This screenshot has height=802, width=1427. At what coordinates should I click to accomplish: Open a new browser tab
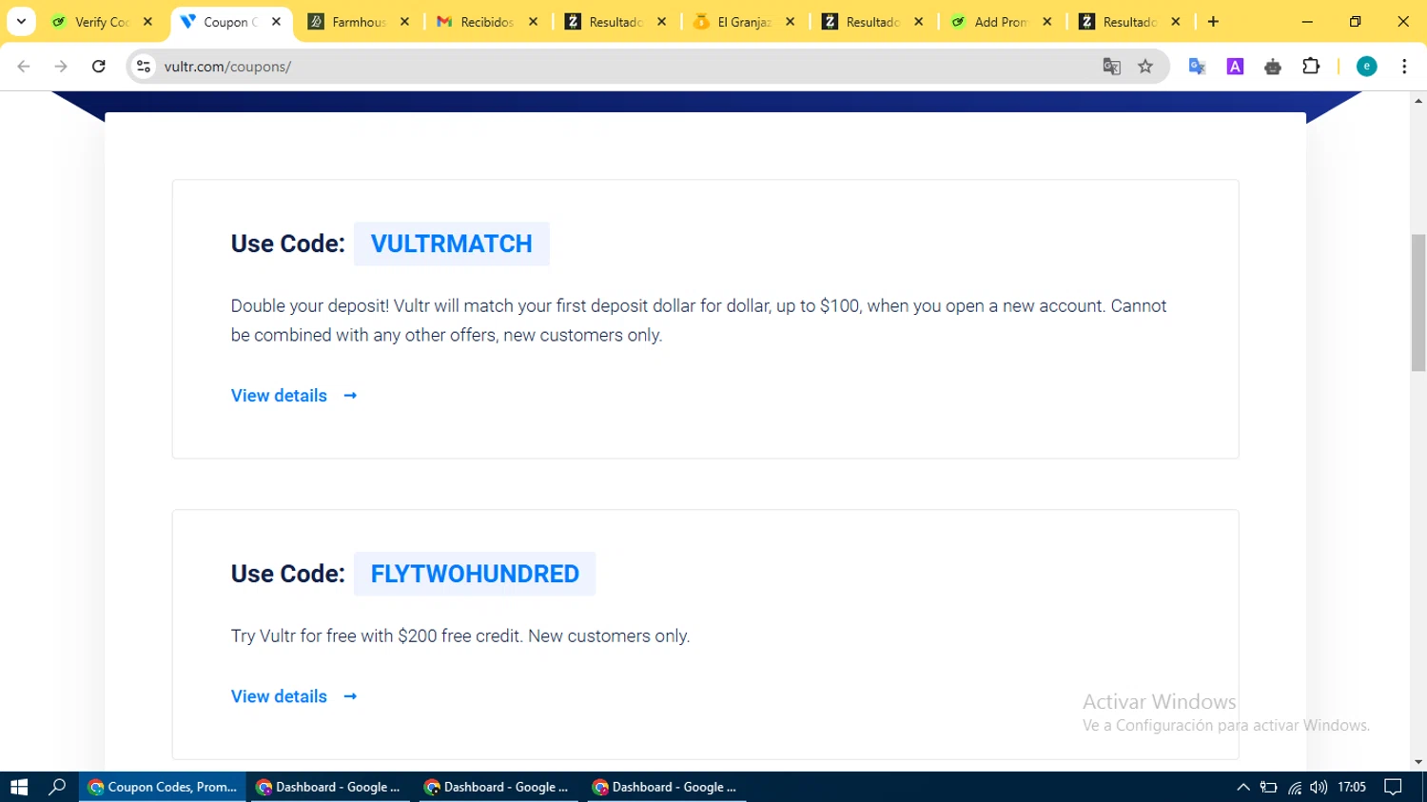pyautogui.click(x=1213, y=22)
